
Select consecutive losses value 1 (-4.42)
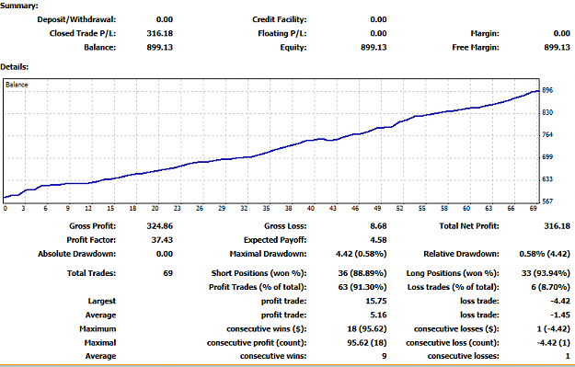pyautogui.click(x=553, y=329)
